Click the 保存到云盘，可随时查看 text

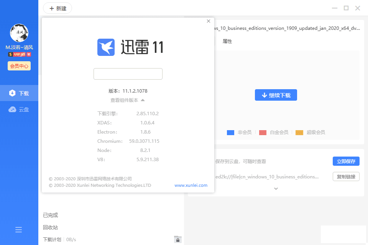click(x=241, y=161)
